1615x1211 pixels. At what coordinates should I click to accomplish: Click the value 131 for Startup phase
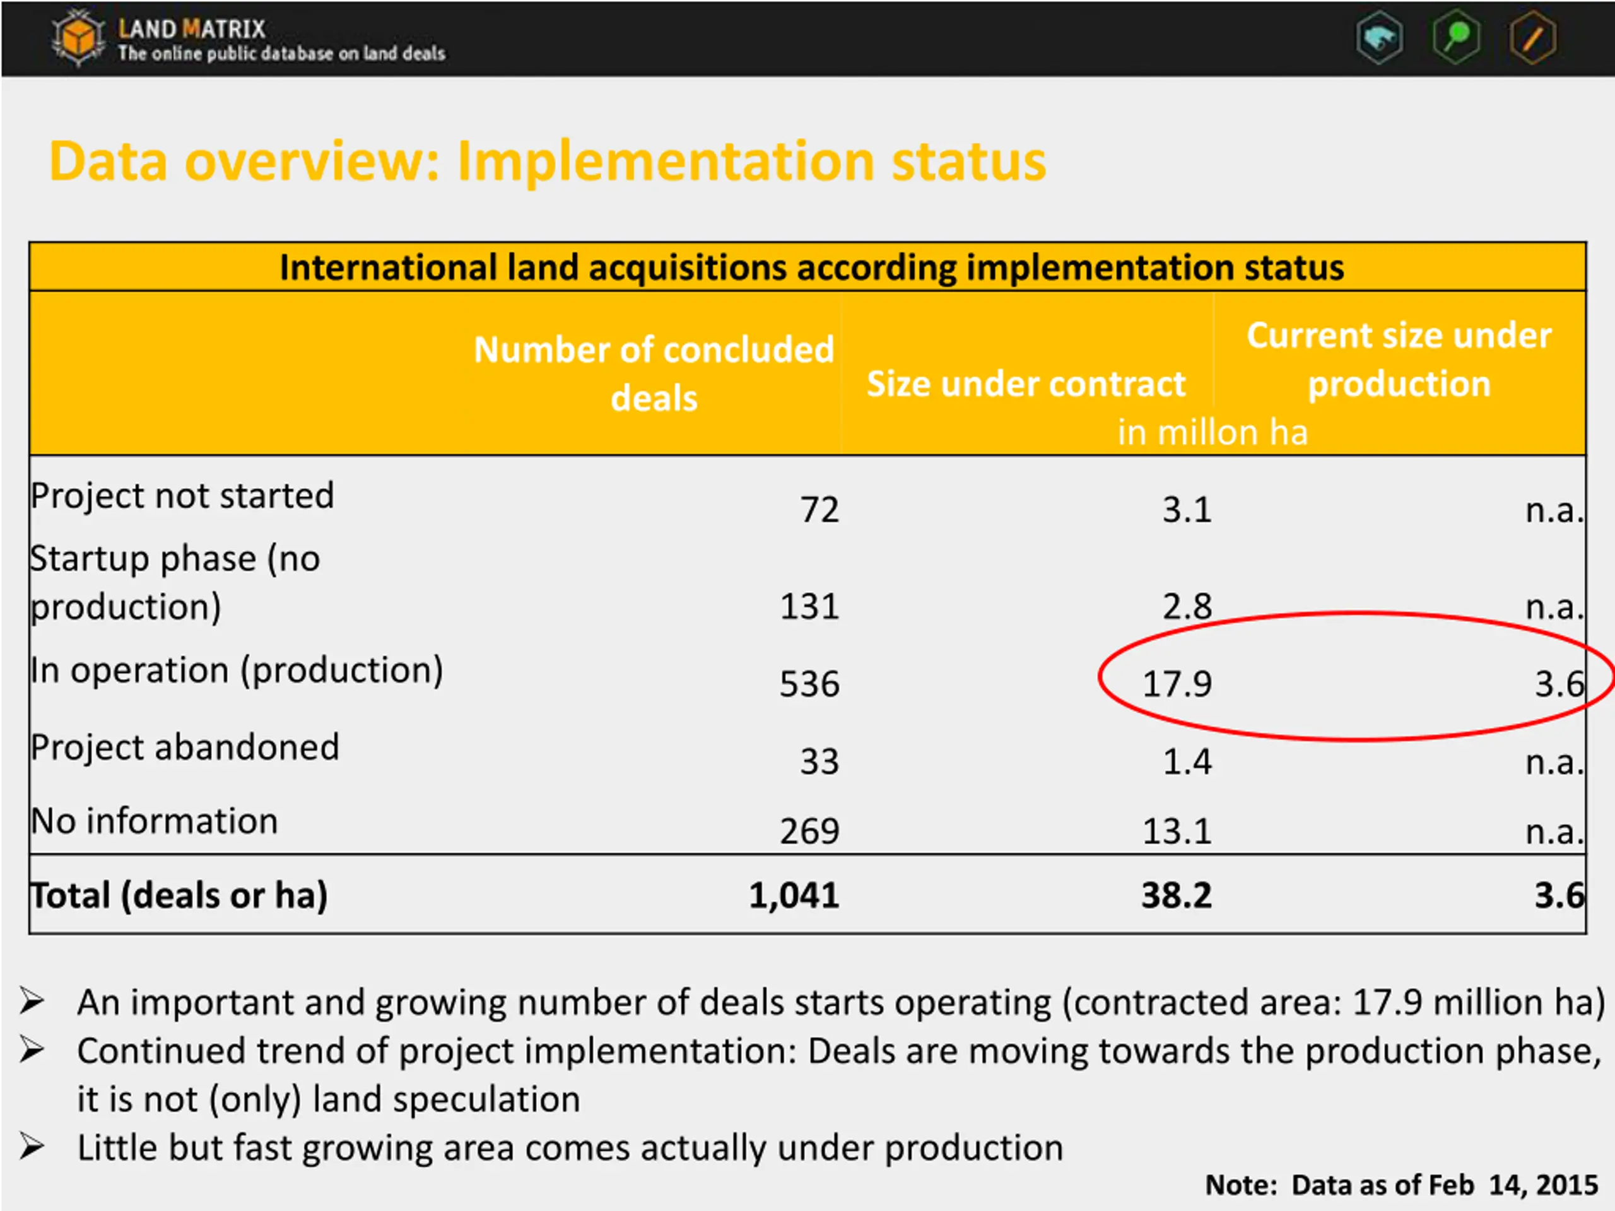[809, 606]
